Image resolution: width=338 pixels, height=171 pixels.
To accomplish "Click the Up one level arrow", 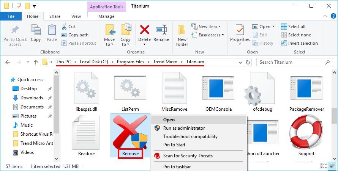I will (36, 62).
